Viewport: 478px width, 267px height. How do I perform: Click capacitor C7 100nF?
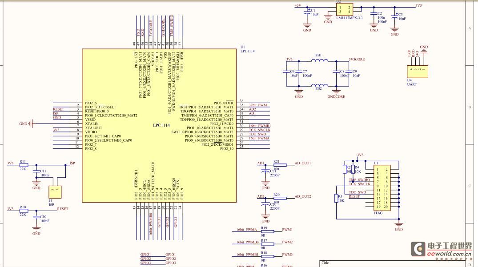299,72
